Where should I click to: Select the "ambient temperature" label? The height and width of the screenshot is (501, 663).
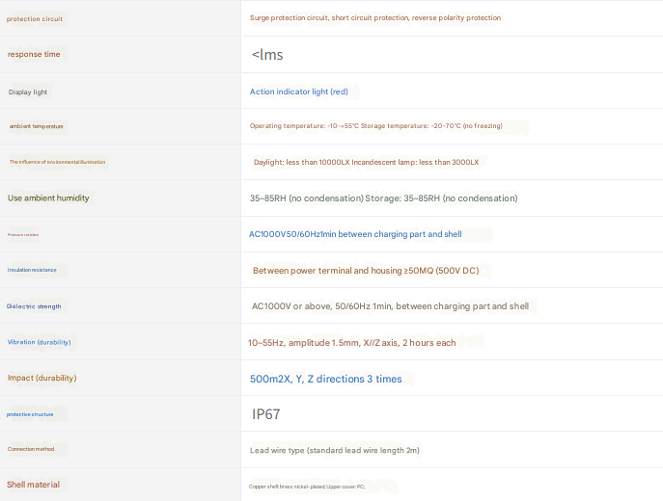pos(37,126)
